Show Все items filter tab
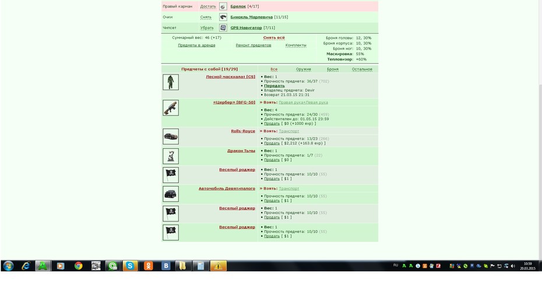Viewport: 542px width, 304px height. [x=274, y=69]
